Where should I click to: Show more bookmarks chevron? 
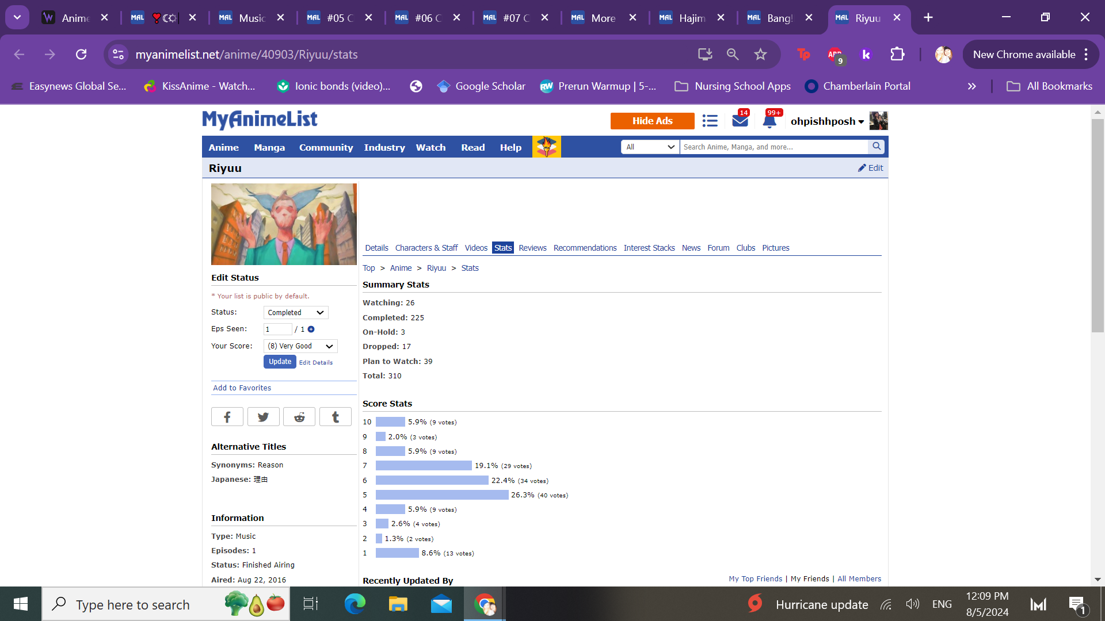click(x=971, y=86)
